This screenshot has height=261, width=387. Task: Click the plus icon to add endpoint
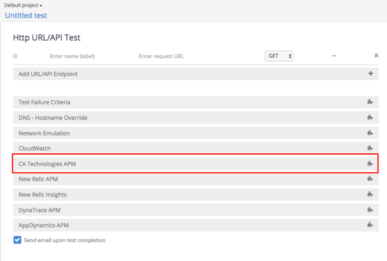(x=370, y=74)
